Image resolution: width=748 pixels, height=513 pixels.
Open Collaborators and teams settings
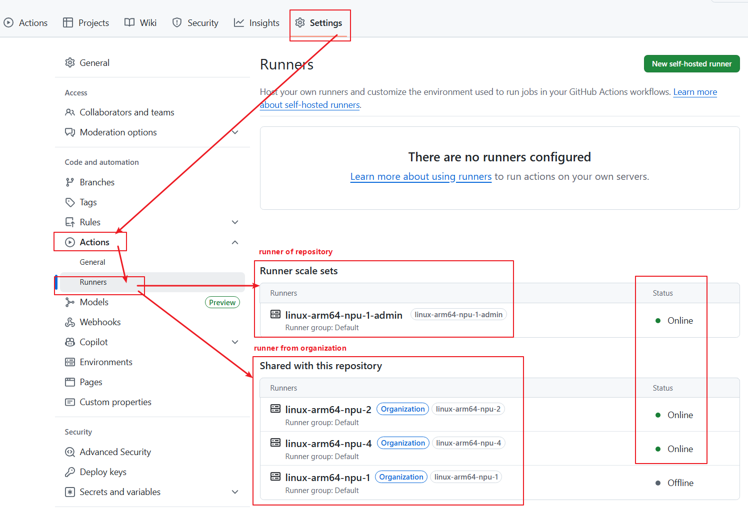tap(127, 112)
